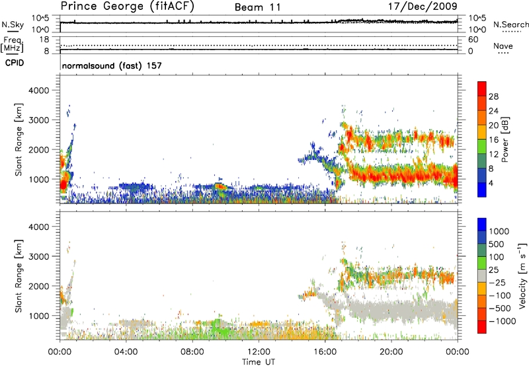The width and height of the screenshot is (529, 366).
Task: Select the 'Beam 11' label
Action: (x=258, y=7)
